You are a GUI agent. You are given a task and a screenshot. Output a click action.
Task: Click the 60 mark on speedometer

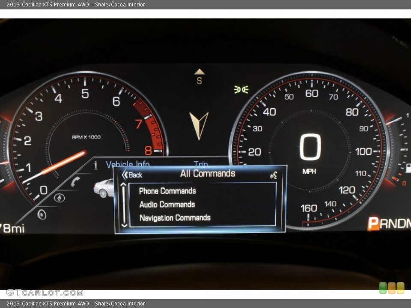click(312, 94)
